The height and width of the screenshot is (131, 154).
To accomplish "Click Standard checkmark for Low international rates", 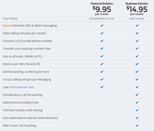I will pyautogui.click(x=102, y=87).
